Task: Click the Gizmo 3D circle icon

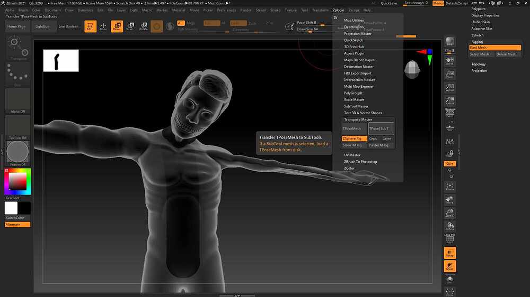Action: point(157,26)
